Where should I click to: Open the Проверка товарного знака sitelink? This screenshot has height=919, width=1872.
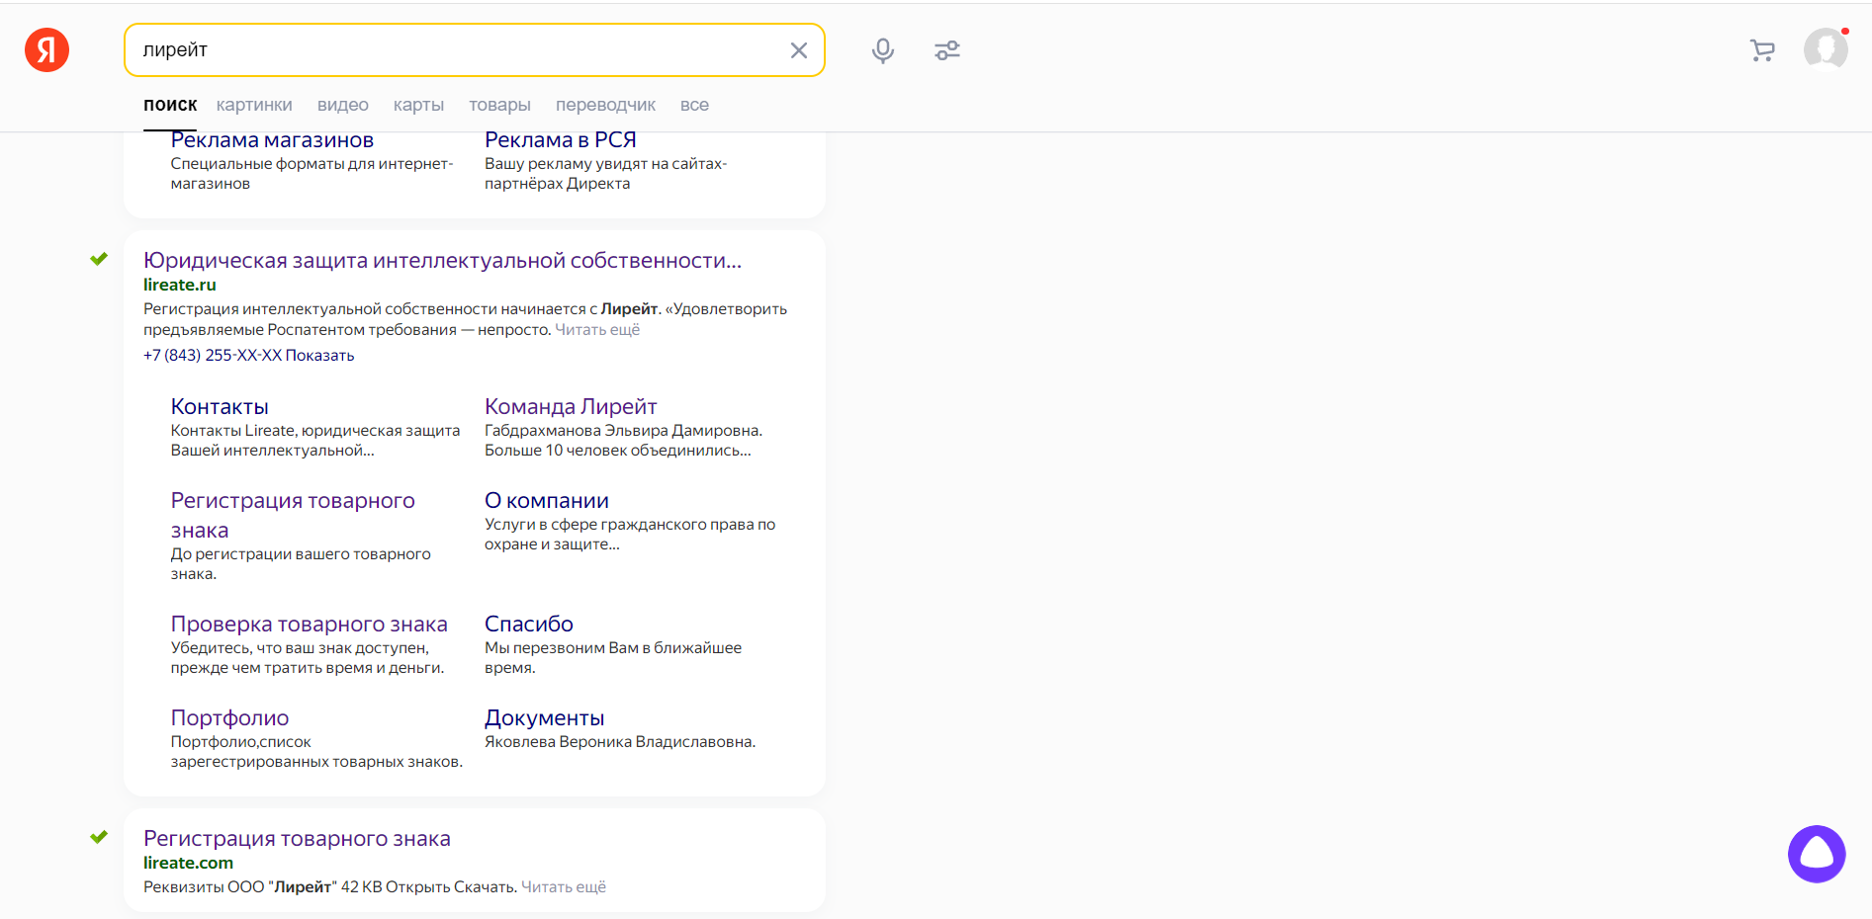coord(310,624)
